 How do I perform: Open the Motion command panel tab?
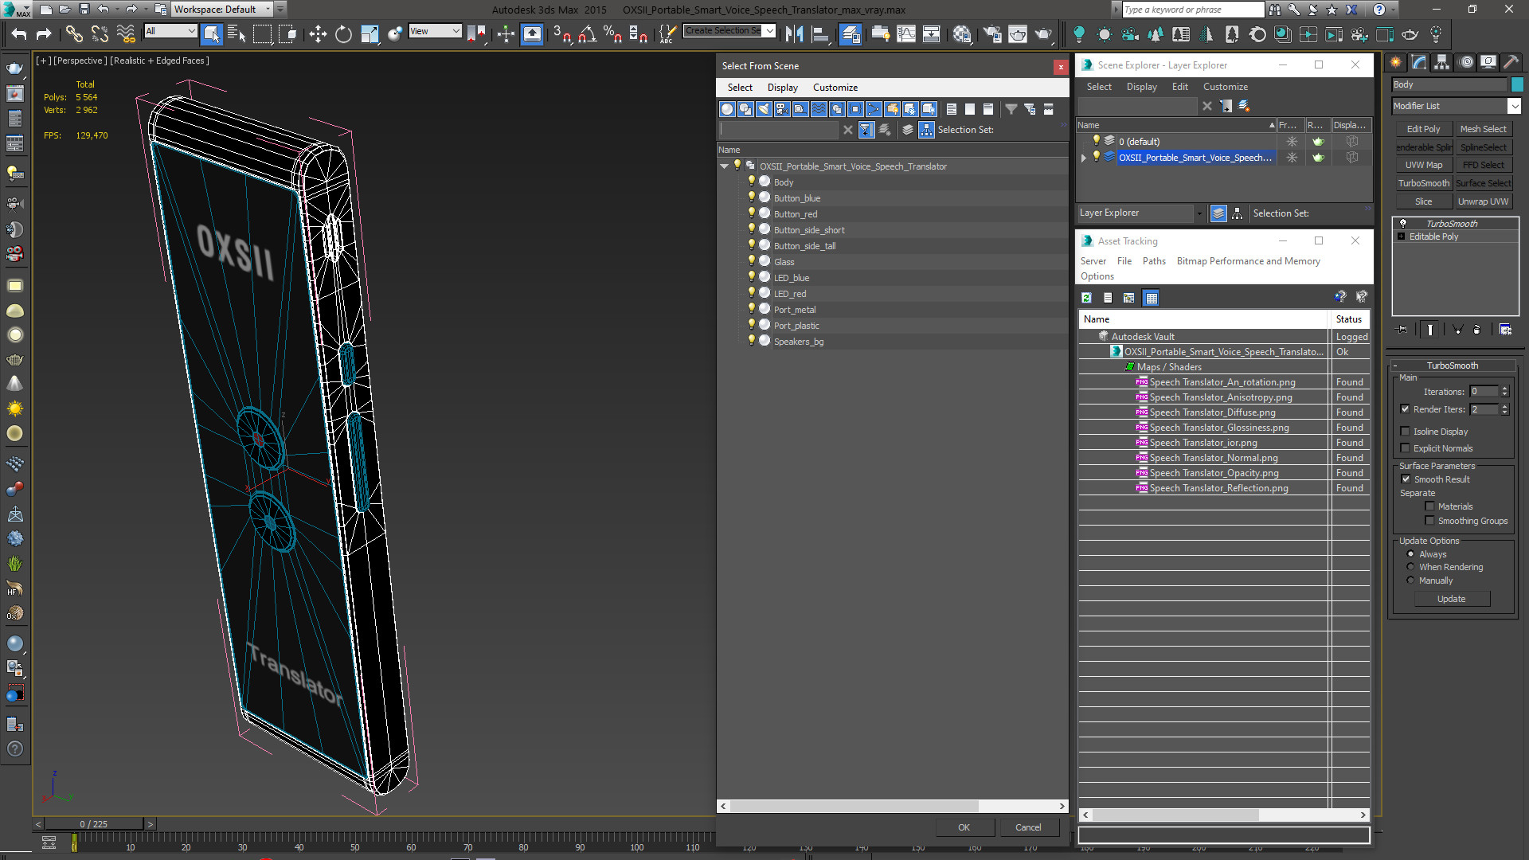coord(1466,61)
